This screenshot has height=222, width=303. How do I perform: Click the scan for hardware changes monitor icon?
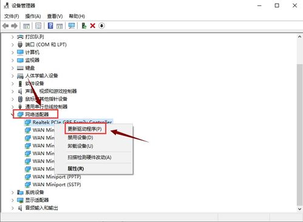(72, 25)
